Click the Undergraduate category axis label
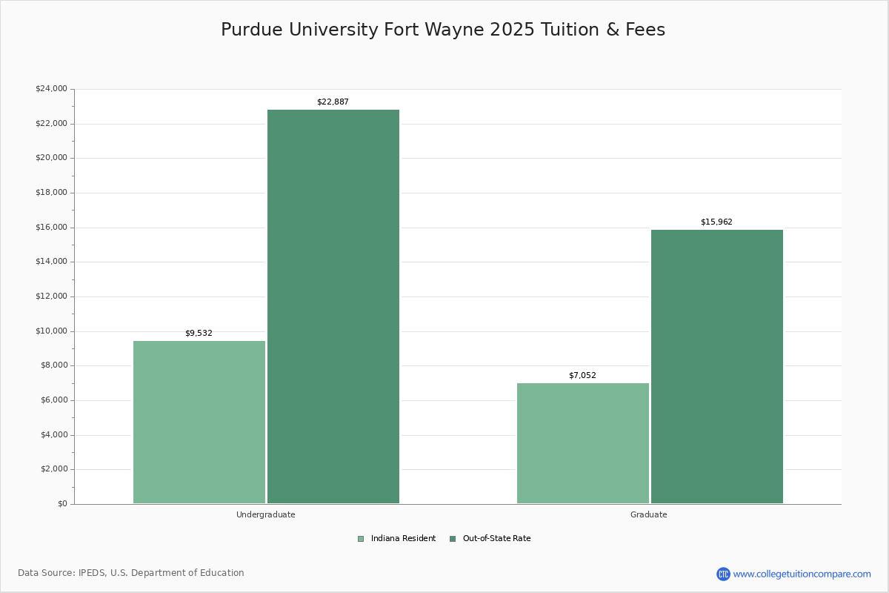This screenshot has width=889, height=593. point(265,514)
